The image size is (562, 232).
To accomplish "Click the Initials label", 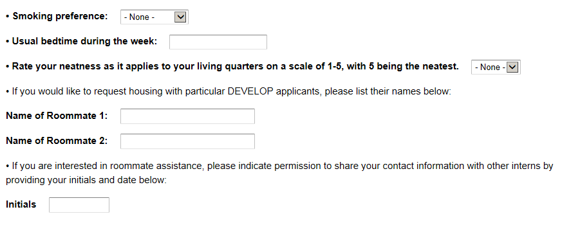I will tap(21, 204).
